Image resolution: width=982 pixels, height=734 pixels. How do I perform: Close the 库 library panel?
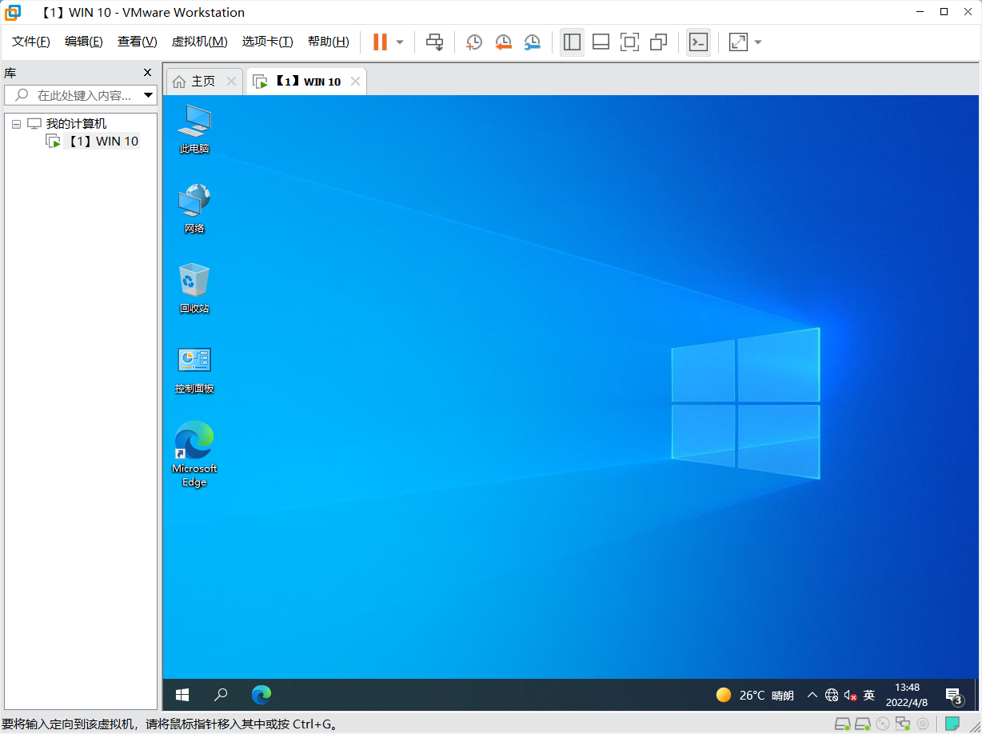click(x=147, y=72)
